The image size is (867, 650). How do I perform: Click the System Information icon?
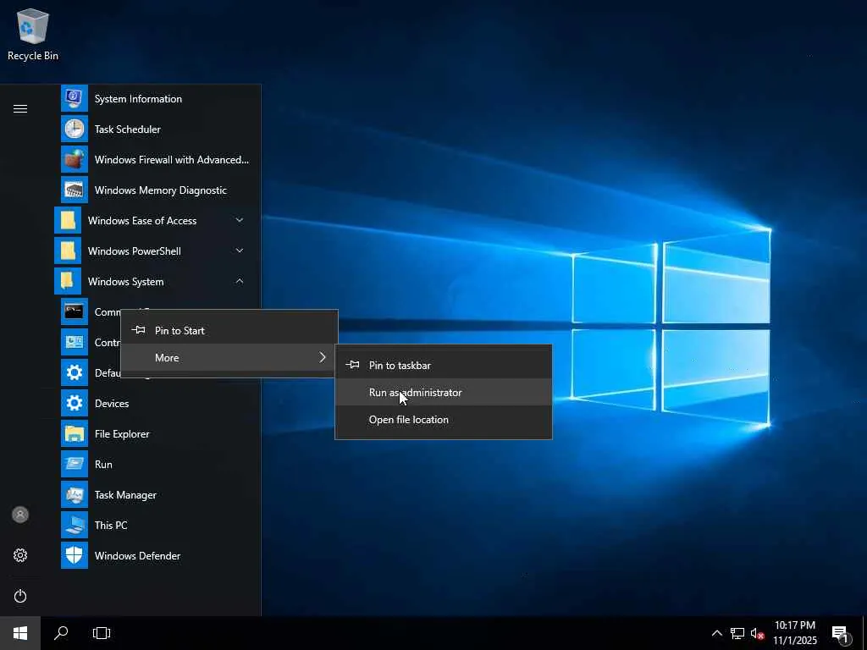(75, 99)
